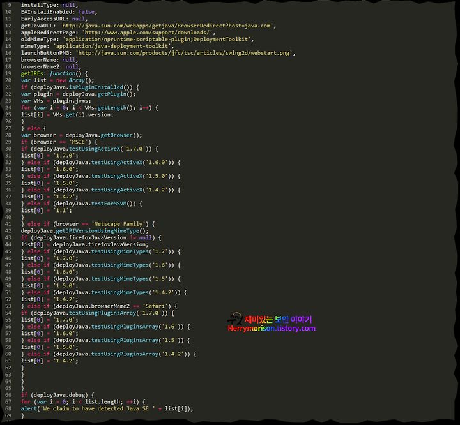
Task: Click isPluginInstalled method call
Action: coord(100,87)
